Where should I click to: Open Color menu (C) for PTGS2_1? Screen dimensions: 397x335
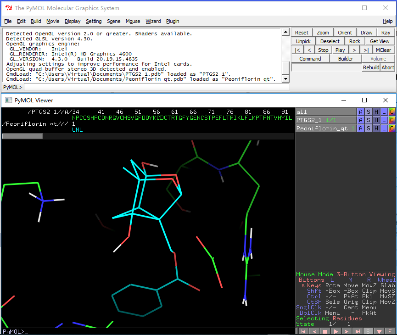391,120
